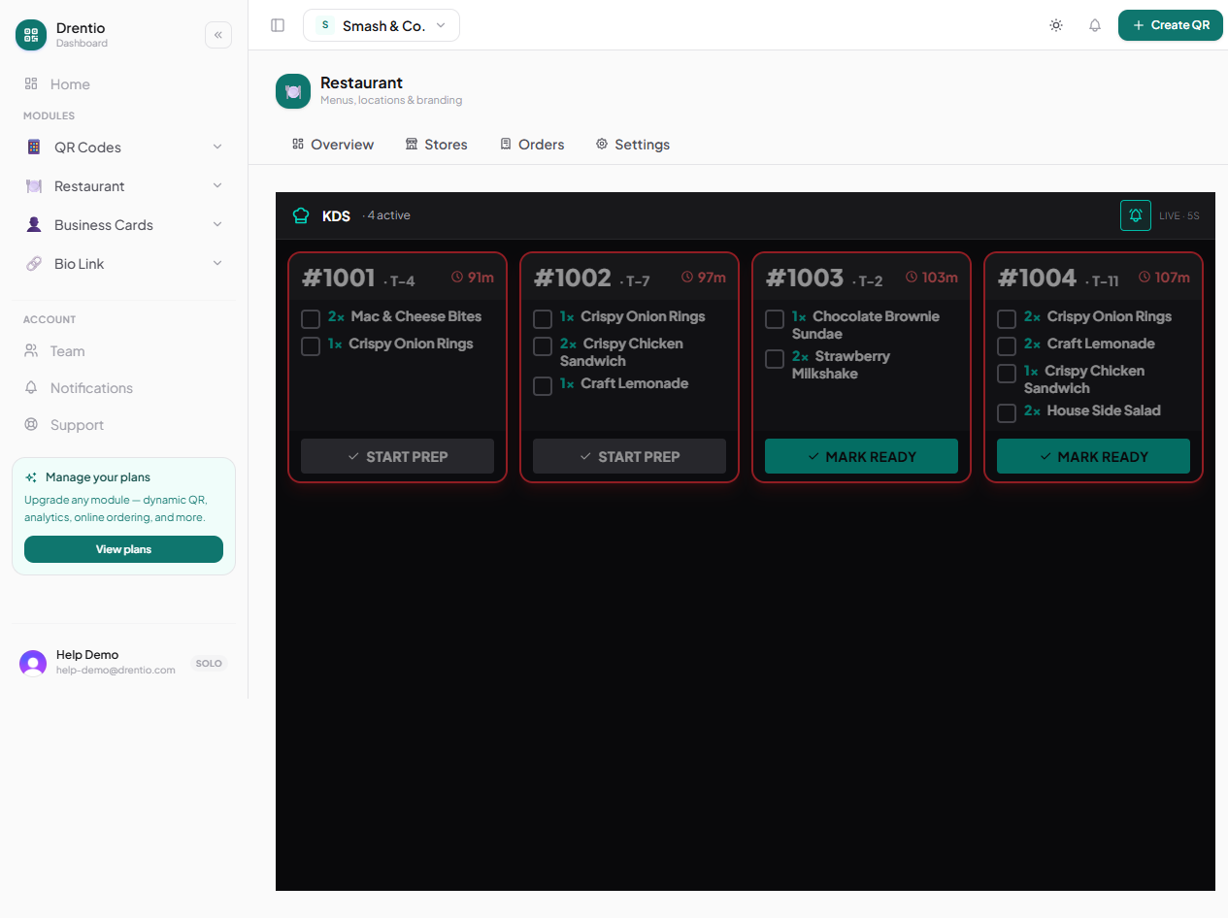Click the 97m timer on order #1002
The height and width of the screenshot is (918, 1228).
click(x=712, y=278)
